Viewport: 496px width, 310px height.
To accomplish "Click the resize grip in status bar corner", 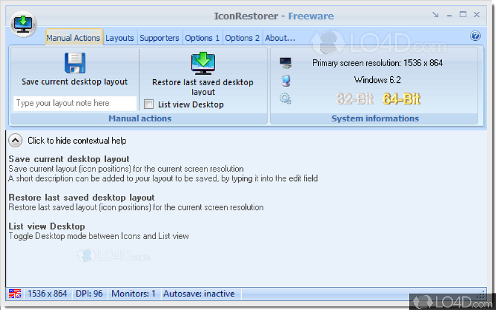I will point(482,295).
